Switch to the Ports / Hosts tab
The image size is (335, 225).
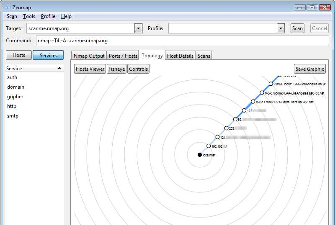click(123, 56)
